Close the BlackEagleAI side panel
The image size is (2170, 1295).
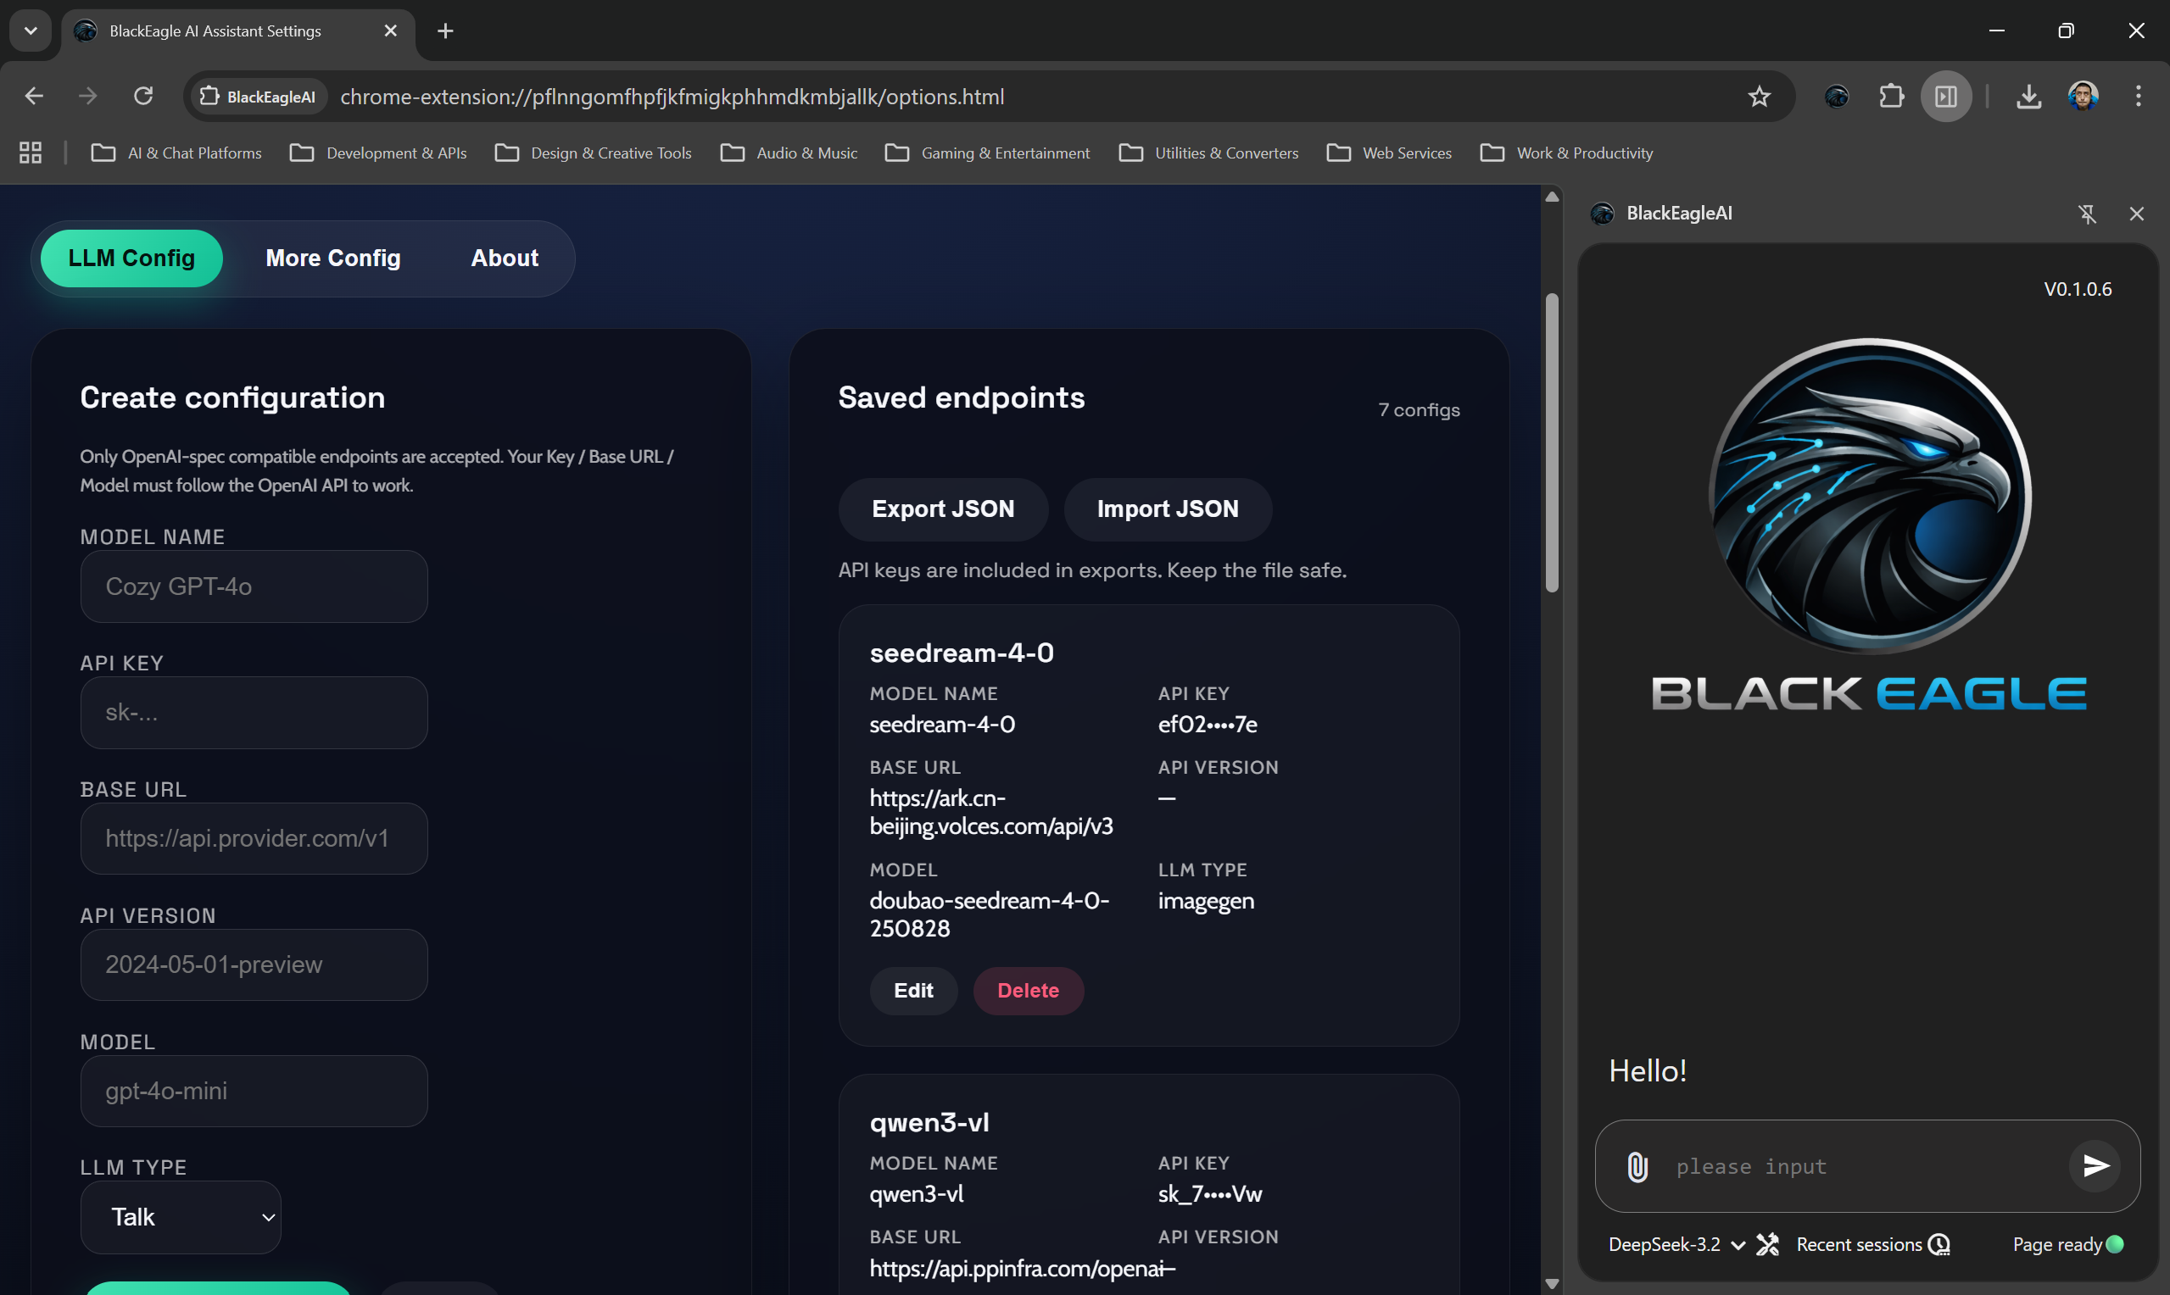2137,213
